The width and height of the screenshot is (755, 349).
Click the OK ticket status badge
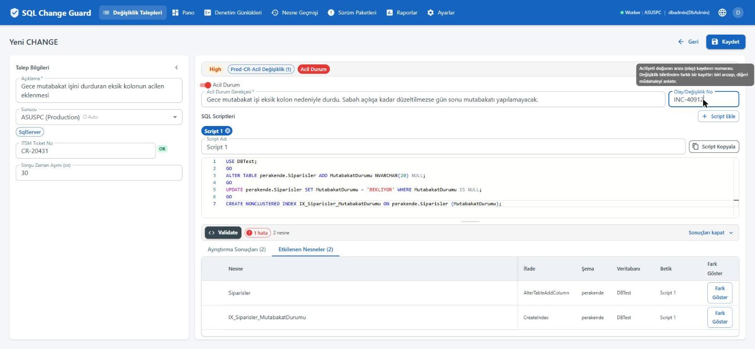[x=162, y=149]
